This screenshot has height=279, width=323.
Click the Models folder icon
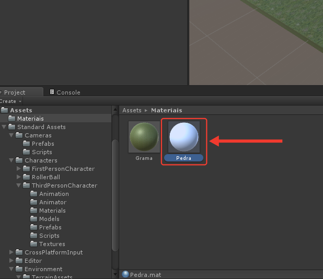[33, 219]
